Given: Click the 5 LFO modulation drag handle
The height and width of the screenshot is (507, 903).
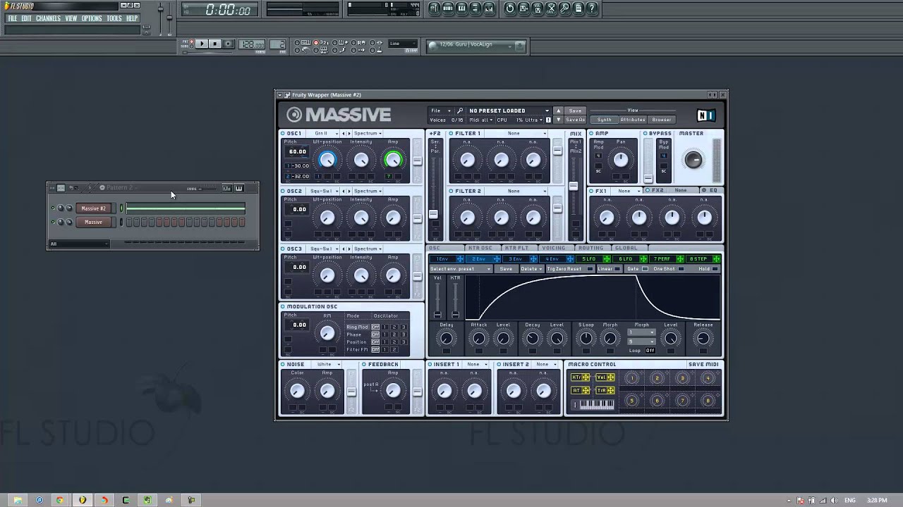Looking at the screenshot, I should coord(606,259).
